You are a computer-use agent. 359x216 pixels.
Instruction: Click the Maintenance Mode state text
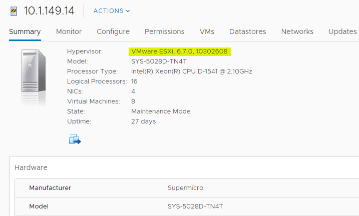tap(161, 111)
